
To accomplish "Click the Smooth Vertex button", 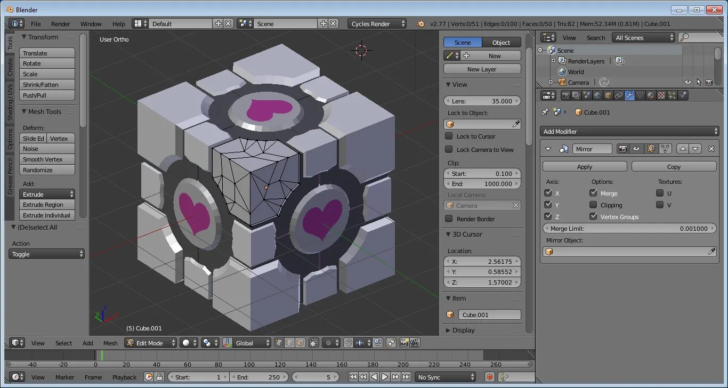I will click(47, 159).
